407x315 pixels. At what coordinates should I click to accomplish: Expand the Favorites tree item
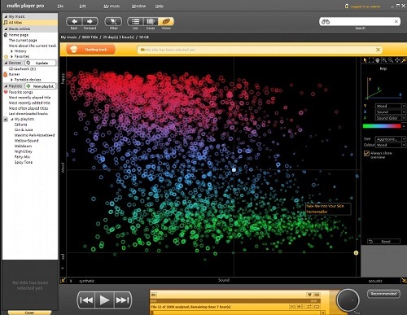click(x=11, y=56)
